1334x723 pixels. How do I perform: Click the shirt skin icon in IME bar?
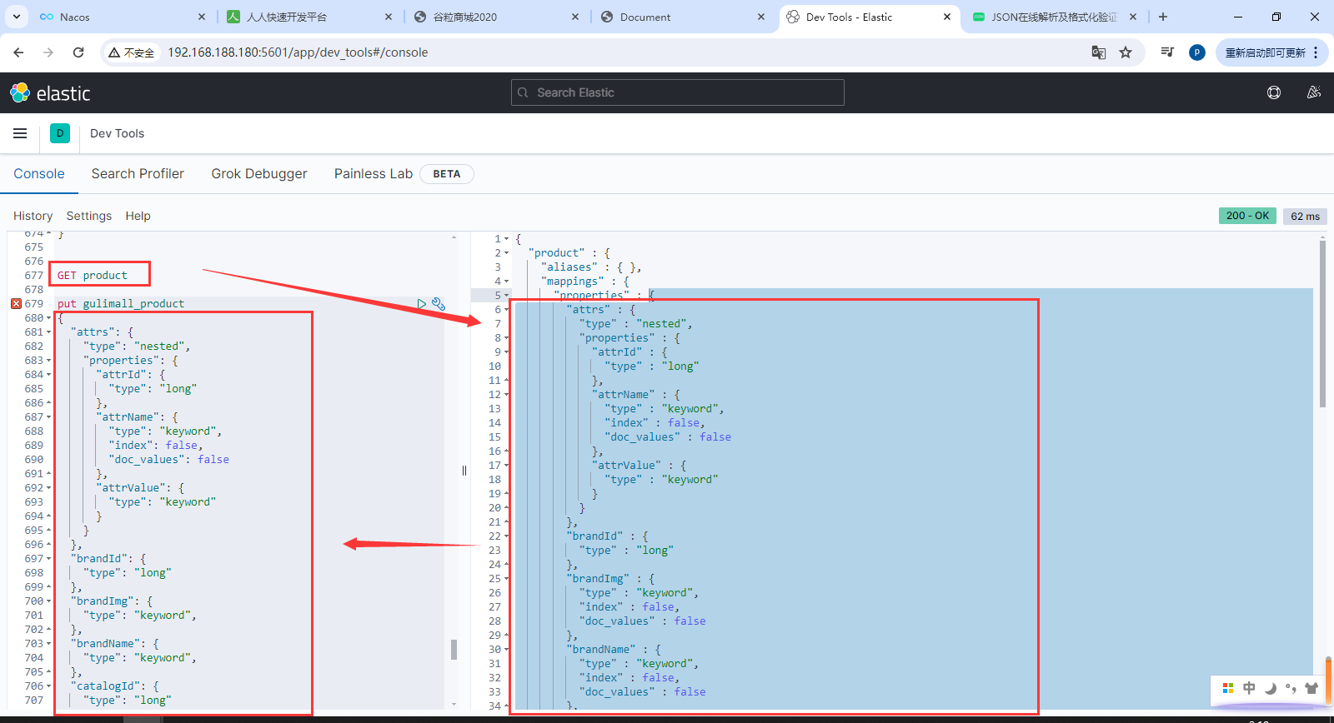click(1311, 688)
